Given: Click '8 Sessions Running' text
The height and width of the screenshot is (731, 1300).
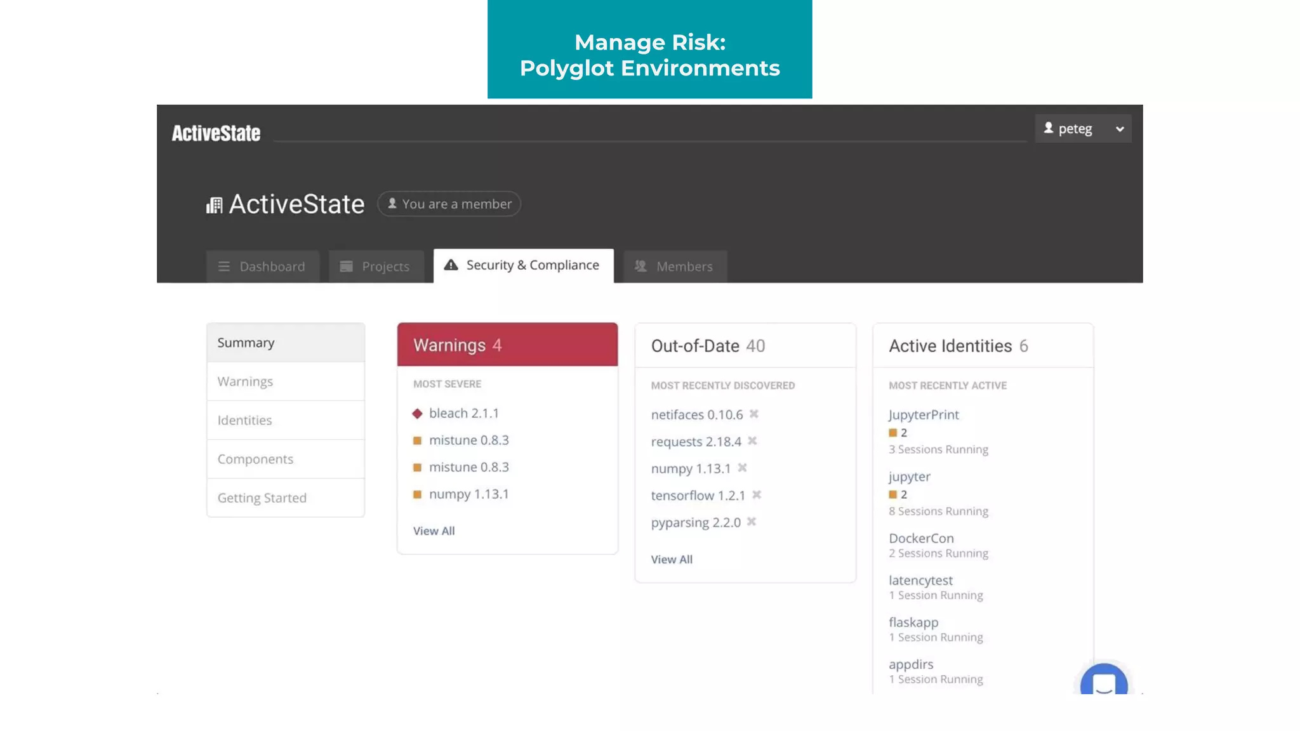Looking at the screenshot, I should coord(938,511).
